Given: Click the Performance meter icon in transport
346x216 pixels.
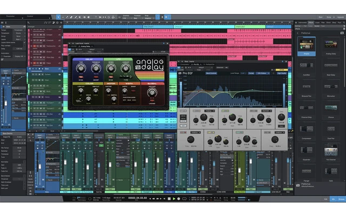Looking at the screenshot, I should coord(81,198).
